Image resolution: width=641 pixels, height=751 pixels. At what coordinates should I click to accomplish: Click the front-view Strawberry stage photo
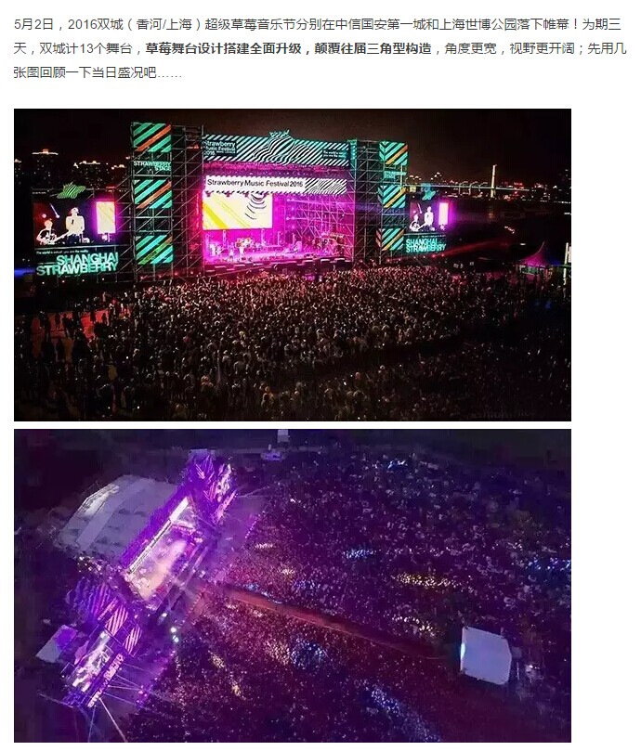[293, 265]
